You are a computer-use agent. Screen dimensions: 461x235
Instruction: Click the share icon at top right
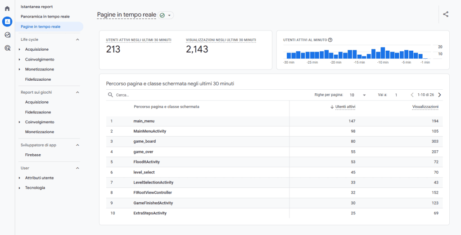coord(446,14)
